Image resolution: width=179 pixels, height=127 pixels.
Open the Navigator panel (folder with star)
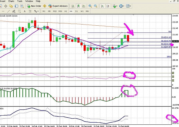(11, 6)
